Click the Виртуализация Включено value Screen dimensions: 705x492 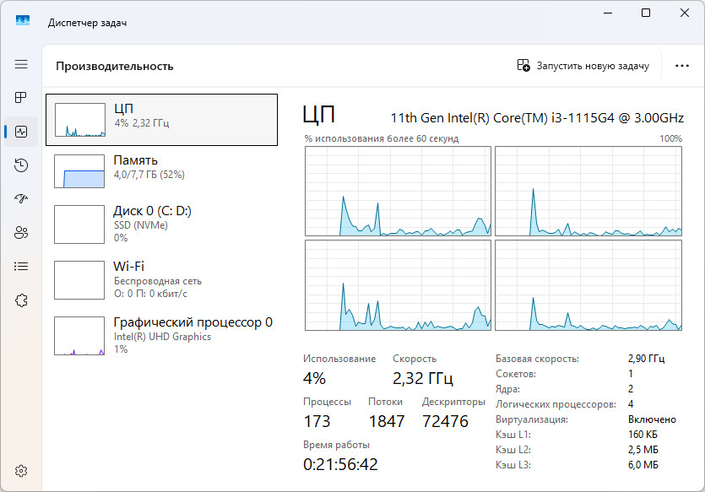tap(652, 419)
